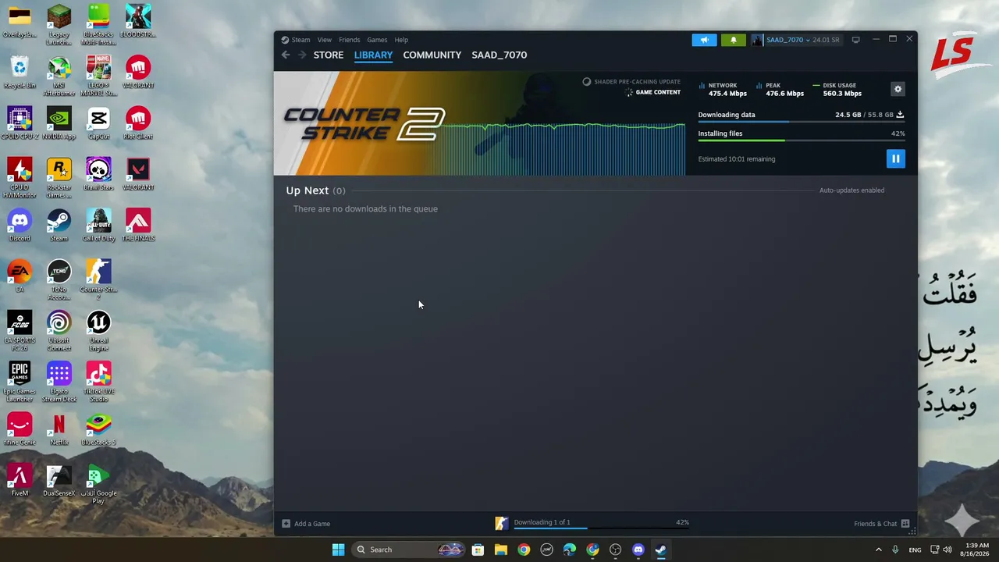Select the Netflix desktop icon

point(59,430)
